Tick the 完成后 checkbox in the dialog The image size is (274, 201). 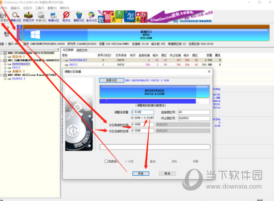click(x=106, y=161)
